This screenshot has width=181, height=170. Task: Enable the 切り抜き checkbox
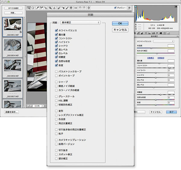click(56, 150)
